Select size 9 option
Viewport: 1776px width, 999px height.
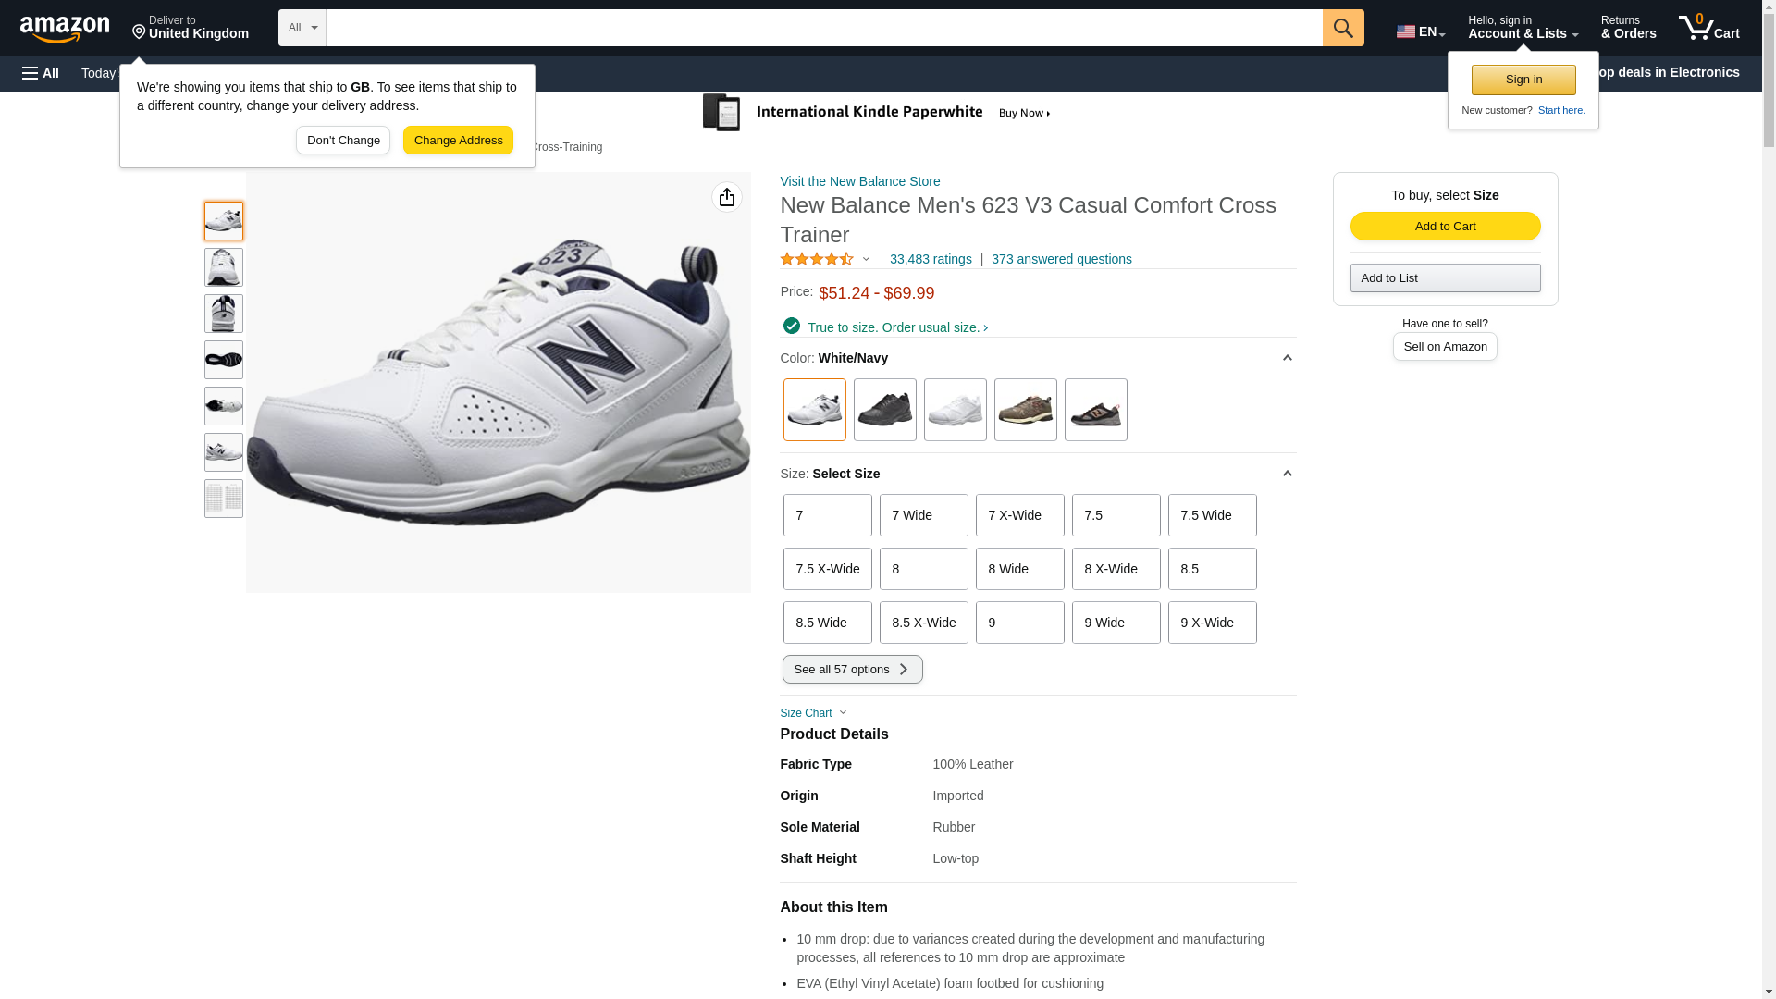[x=1018, y=623]
